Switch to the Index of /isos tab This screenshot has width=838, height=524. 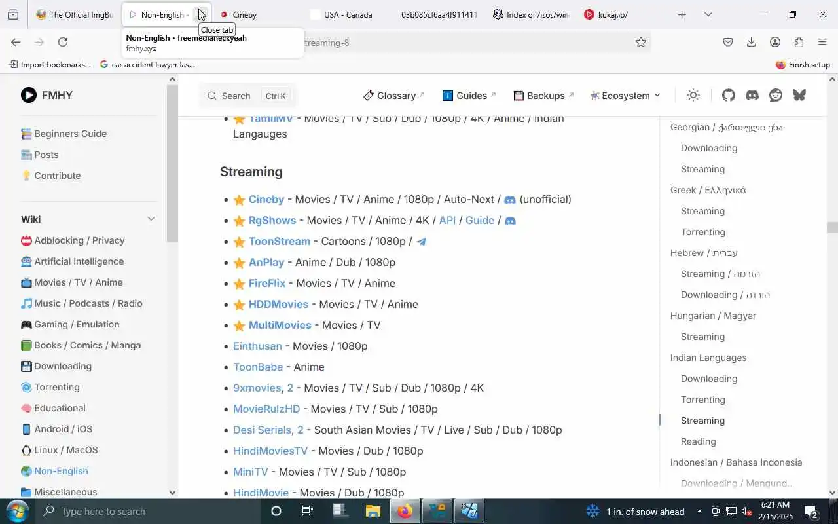[530, 14]
